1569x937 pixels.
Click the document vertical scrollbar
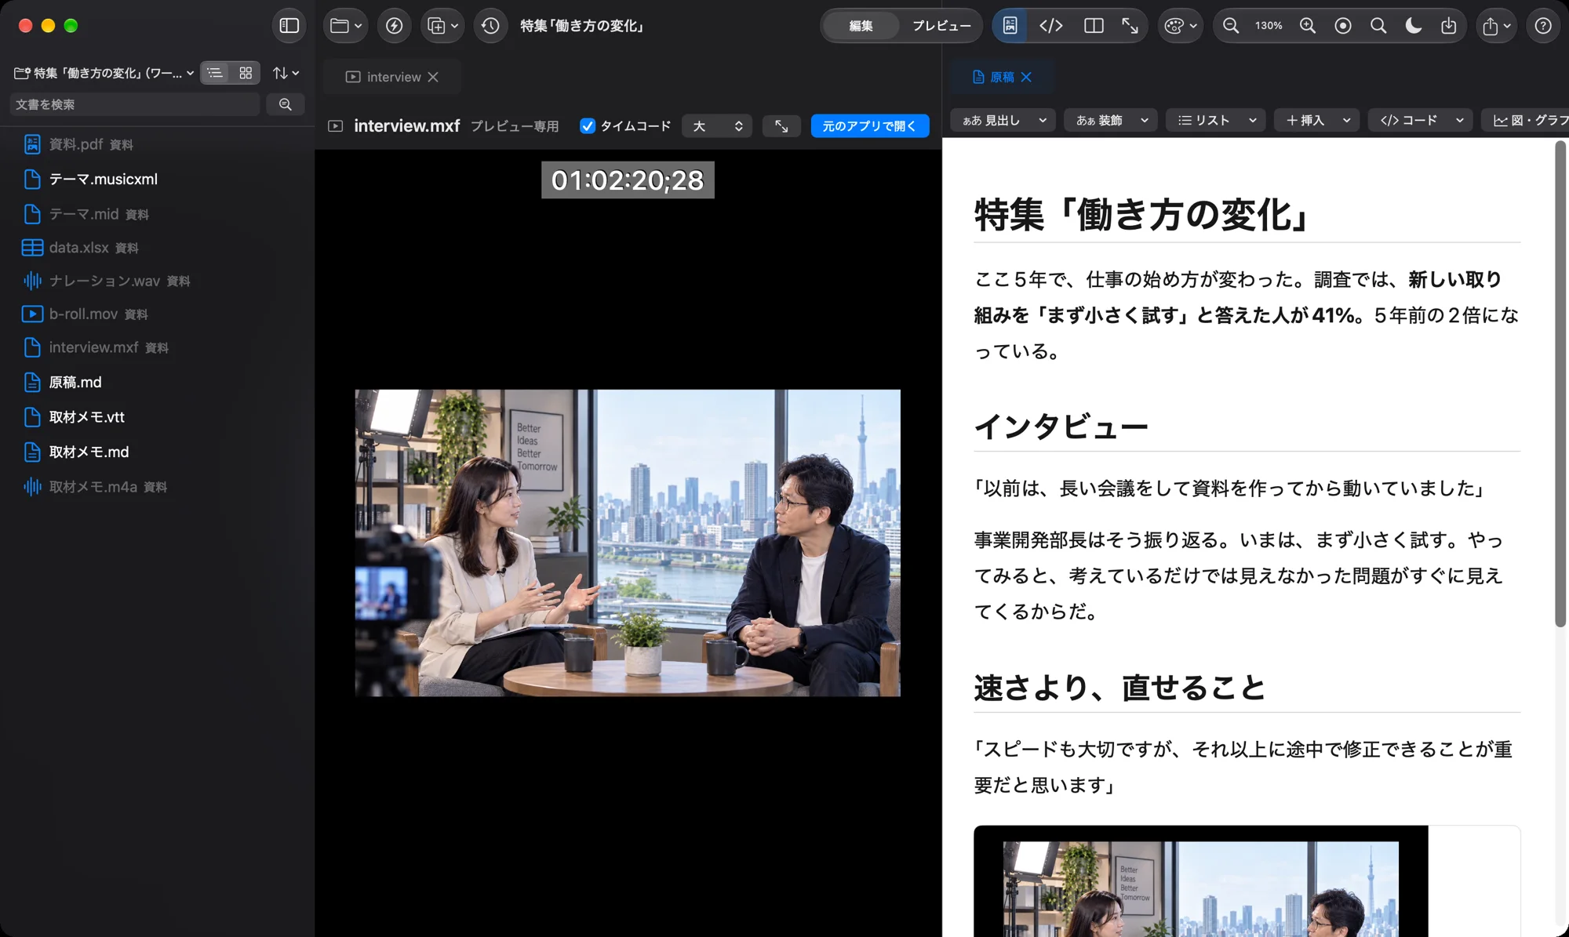[x=1560, y=384]
